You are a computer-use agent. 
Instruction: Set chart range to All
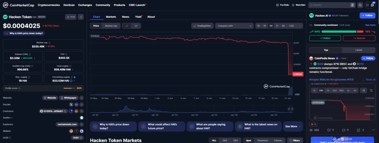coord(283,26)
